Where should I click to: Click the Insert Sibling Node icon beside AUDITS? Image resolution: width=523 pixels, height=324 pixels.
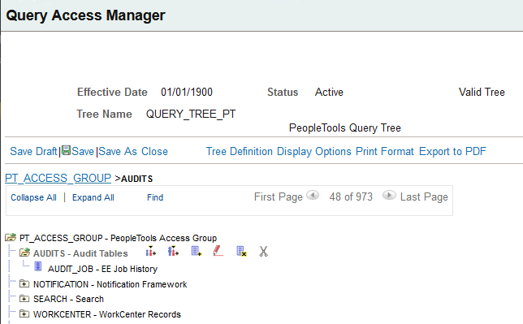[x=151, y=251]
